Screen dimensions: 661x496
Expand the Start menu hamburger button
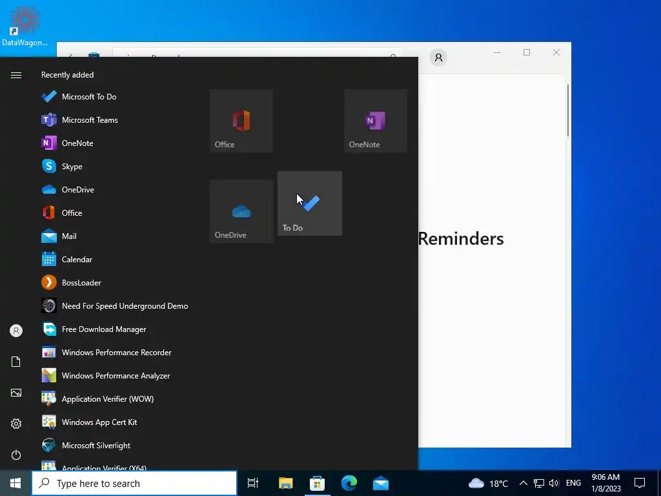[16, 75]
